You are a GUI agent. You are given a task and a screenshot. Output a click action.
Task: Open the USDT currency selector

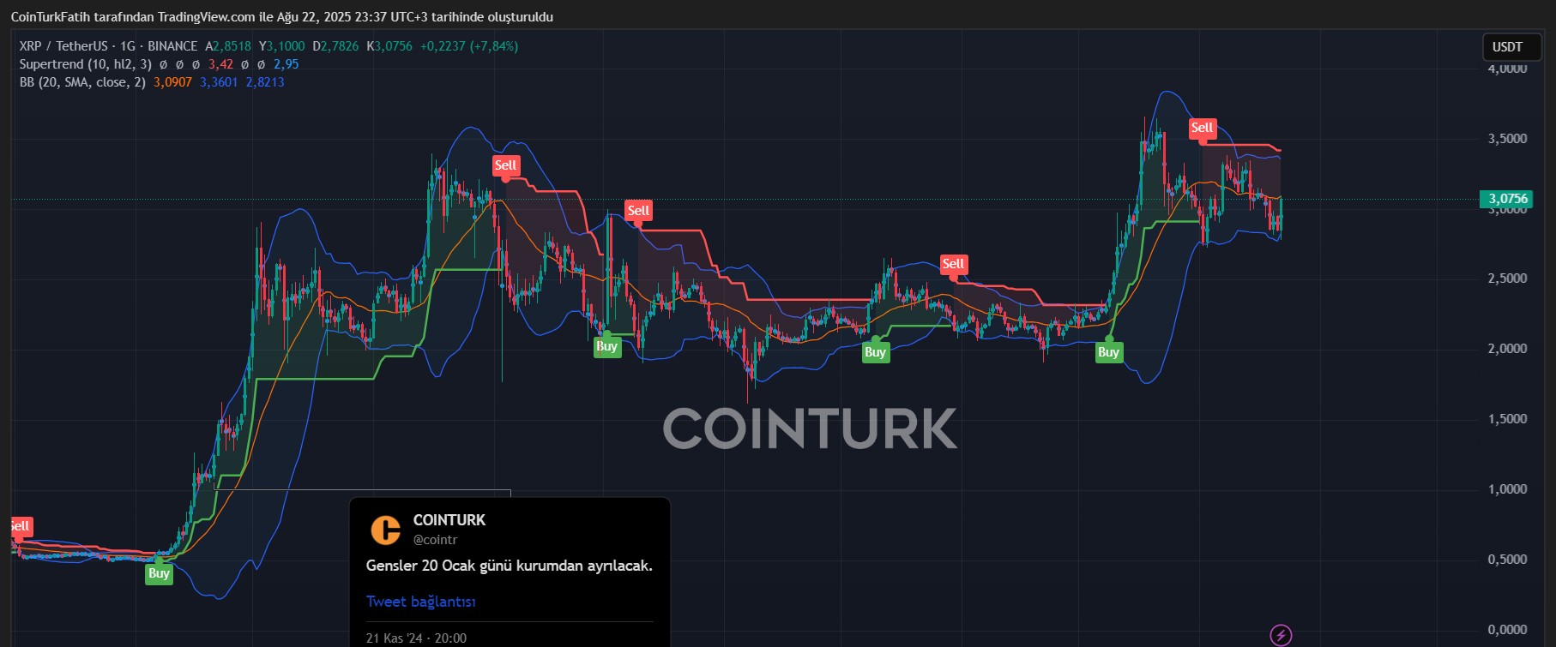(1511, 47)
